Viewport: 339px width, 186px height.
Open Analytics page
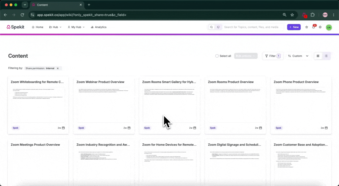(x=98, y=27)
